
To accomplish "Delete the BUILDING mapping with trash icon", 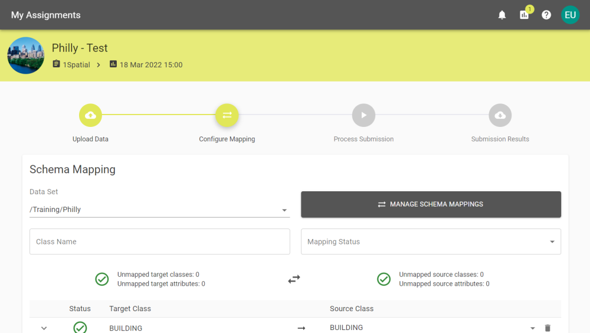I will 548,328.
